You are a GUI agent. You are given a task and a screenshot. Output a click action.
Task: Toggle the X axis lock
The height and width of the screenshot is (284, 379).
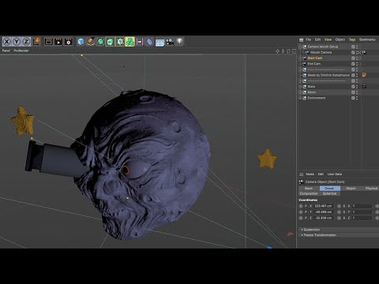pos(7,42)
